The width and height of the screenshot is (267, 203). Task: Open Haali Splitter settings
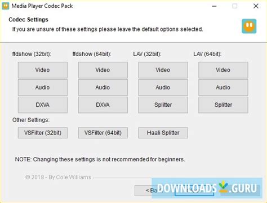coord(163,133)
